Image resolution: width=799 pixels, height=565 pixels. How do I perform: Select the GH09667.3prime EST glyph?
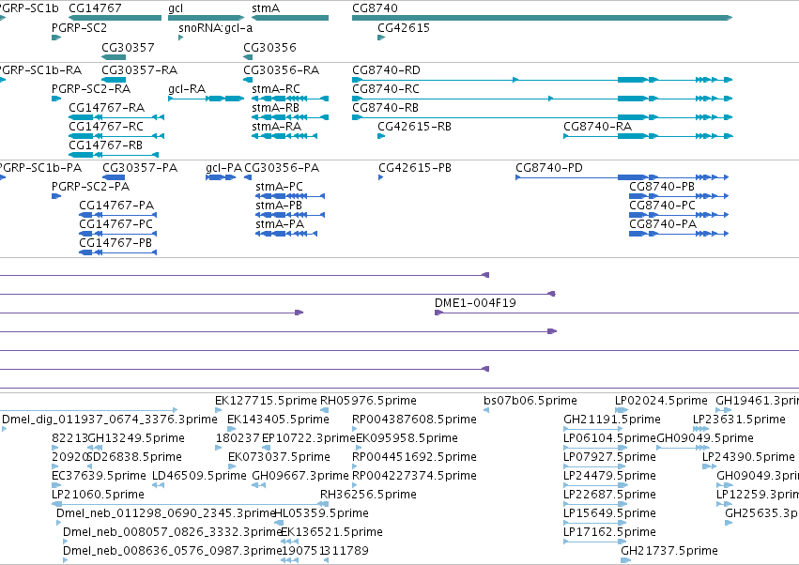click(x=259, y=485)
